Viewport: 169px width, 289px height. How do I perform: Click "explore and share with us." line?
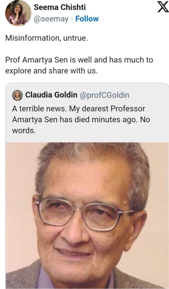click(x=51, y=71)
